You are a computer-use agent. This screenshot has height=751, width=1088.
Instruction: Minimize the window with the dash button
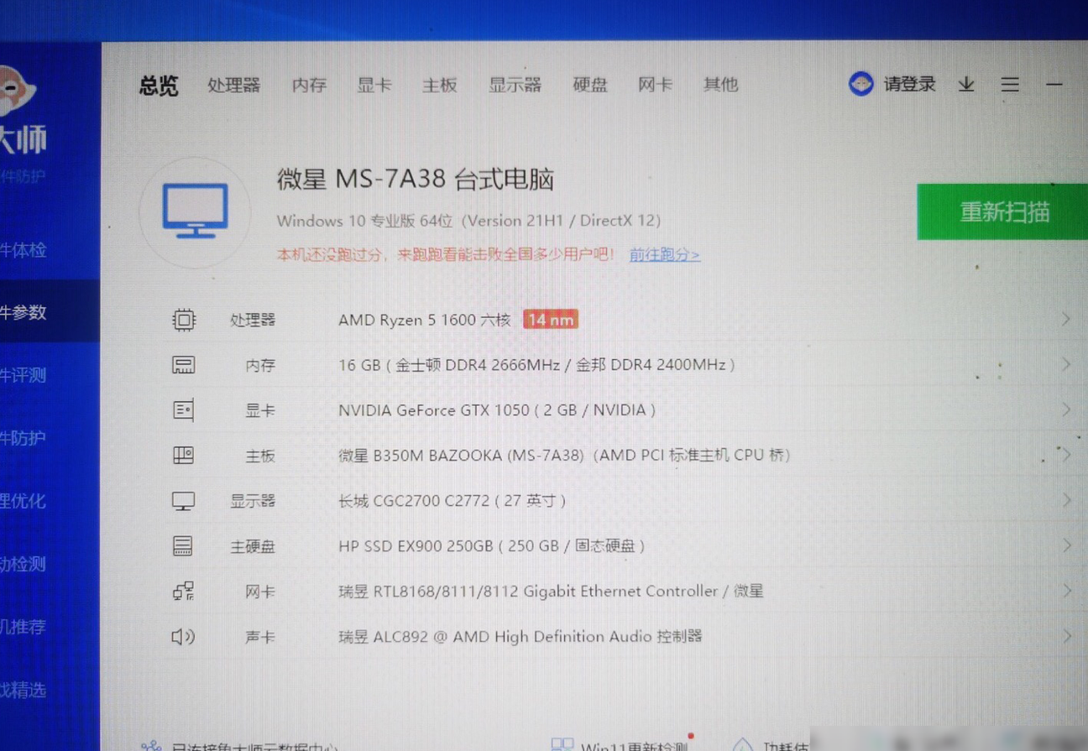[x=1054, y=85]
